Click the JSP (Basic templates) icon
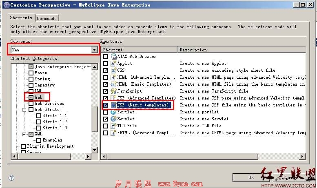 [x=113, y=105]
